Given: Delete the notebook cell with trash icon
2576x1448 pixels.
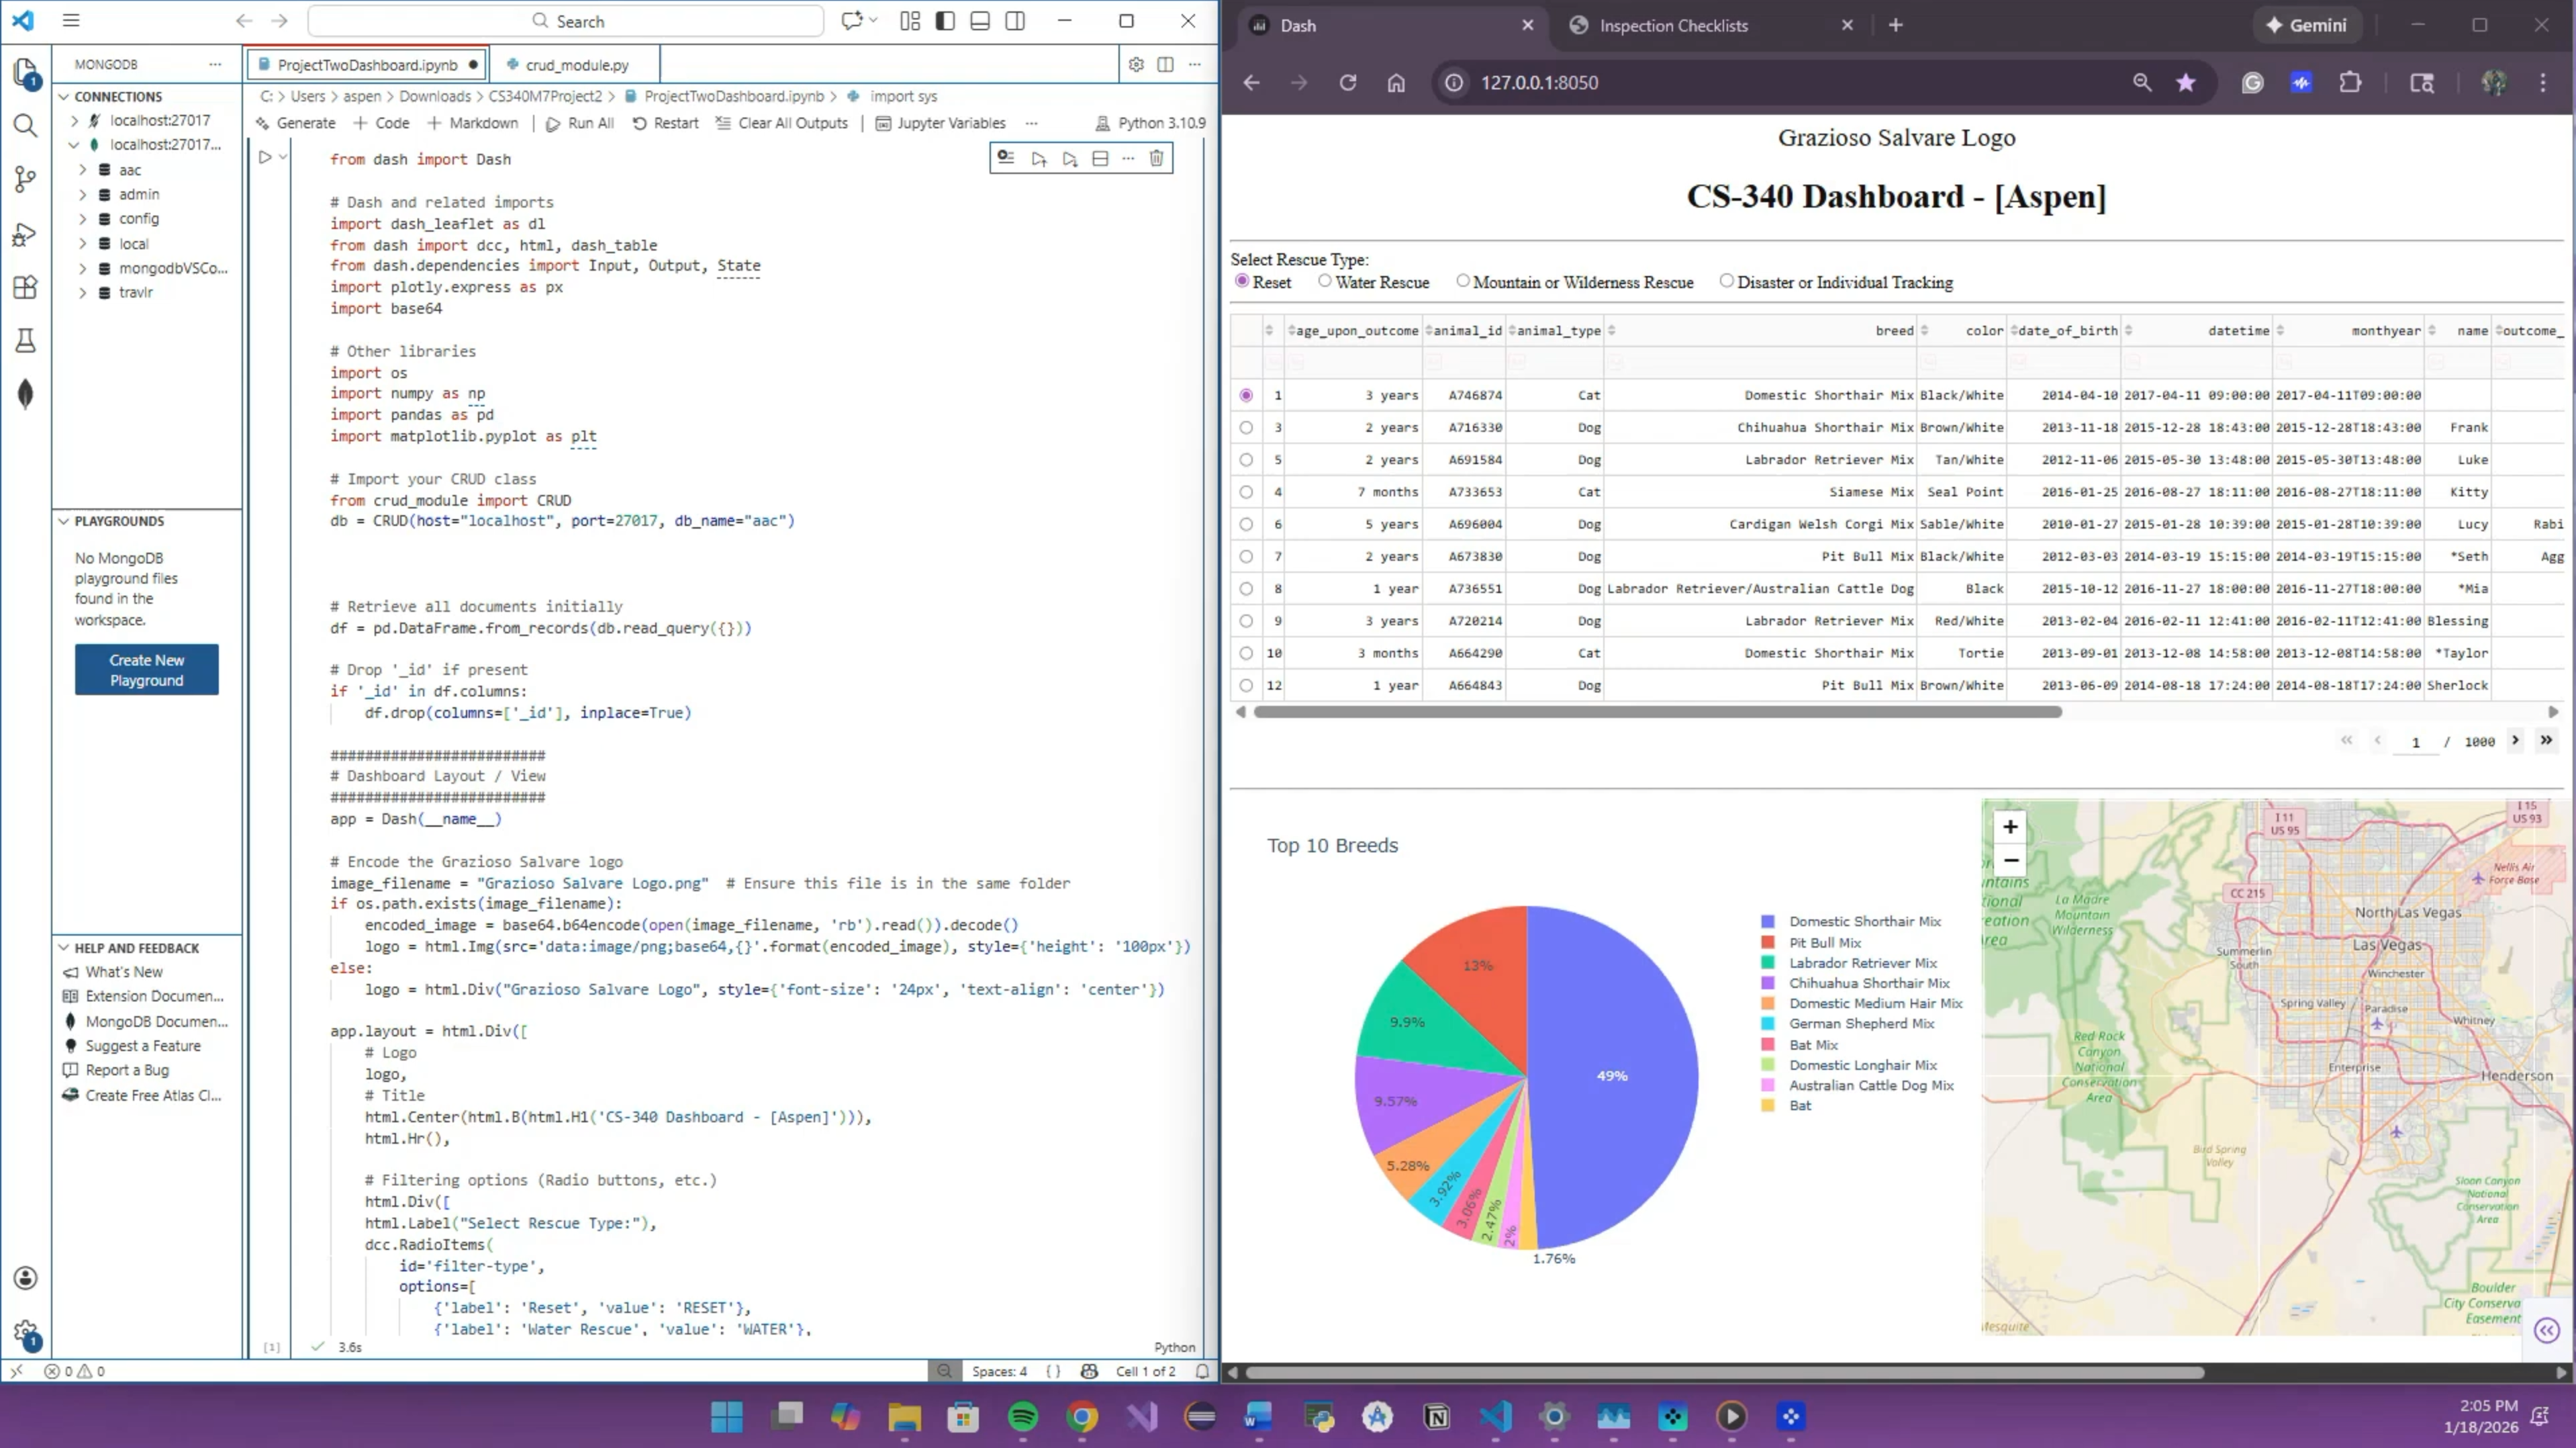Looking at the screenshot, I should pos(1156,158).
